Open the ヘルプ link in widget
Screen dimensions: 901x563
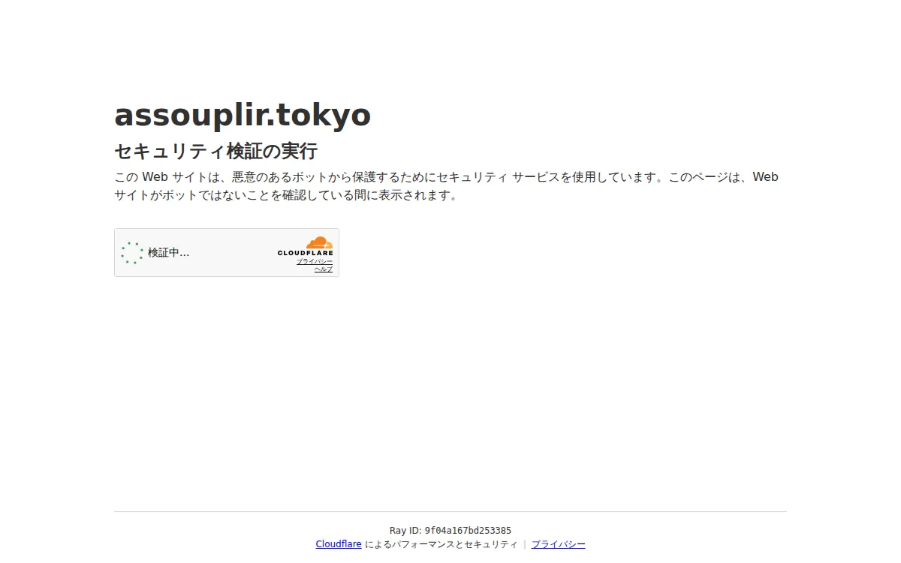tap(323, 269)
